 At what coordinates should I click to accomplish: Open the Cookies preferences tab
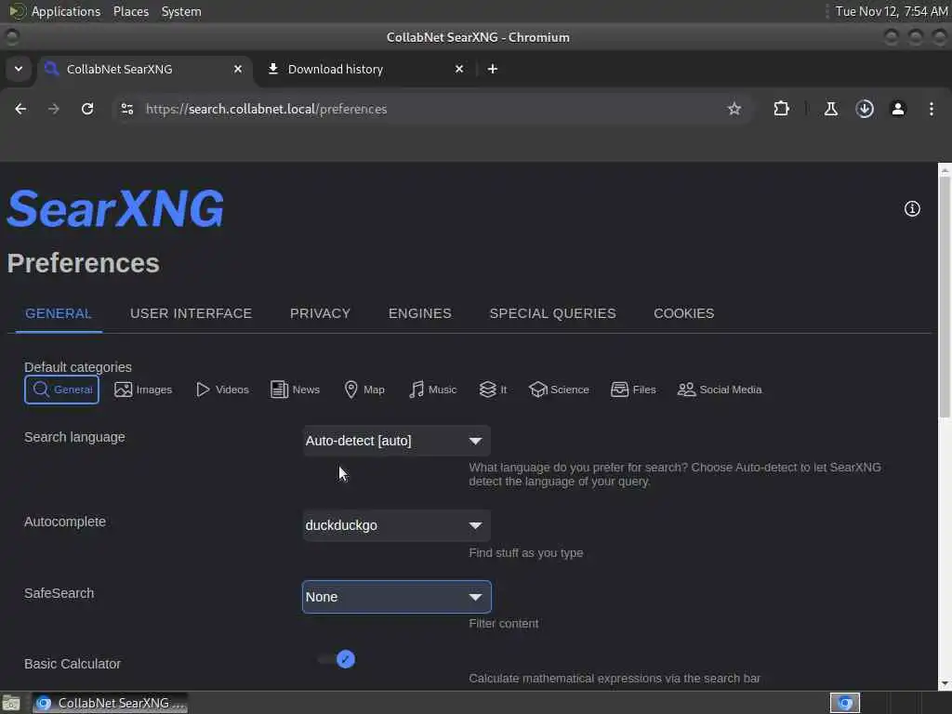[683, 313]
